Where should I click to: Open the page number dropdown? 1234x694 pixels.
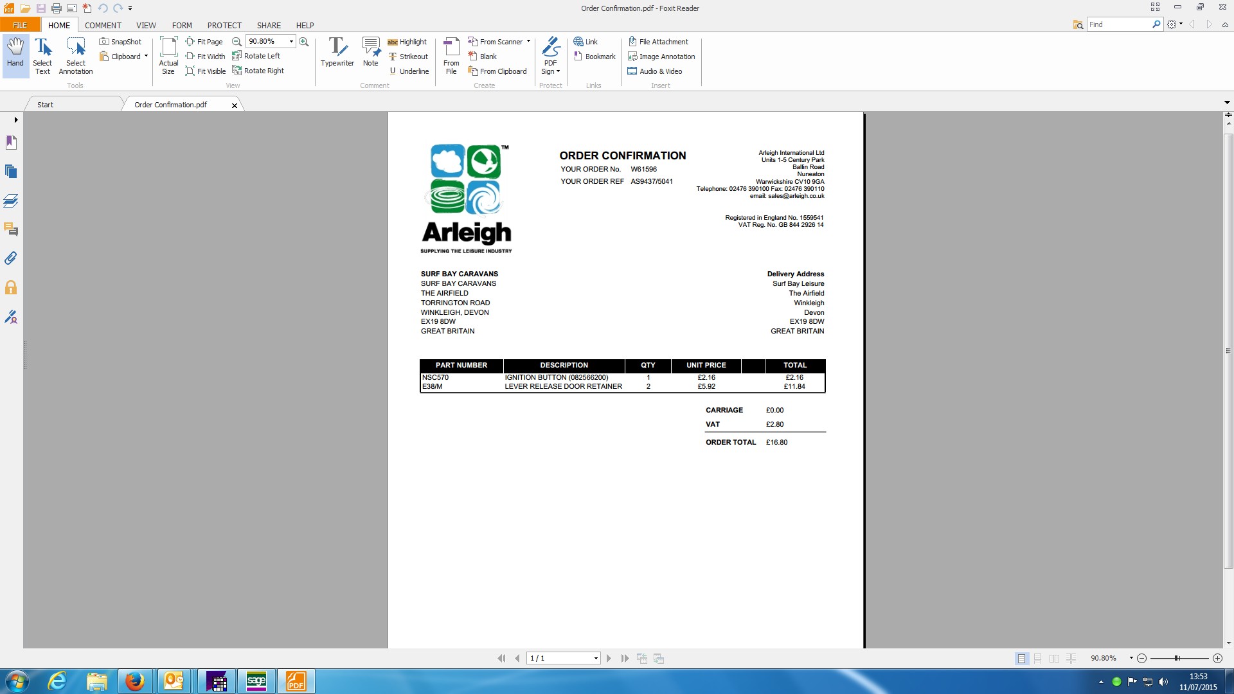(x=596, y=659)
